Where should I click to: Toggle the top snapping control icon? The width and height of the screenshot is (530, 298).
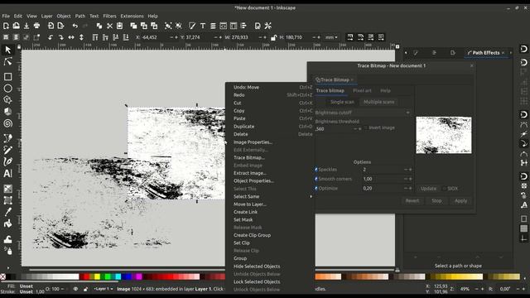pyautogui.click(x=523, y=49)
